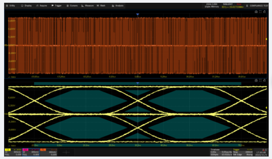
Task: Select the magenta C2 channel box
Action: [x=31, y=152]
